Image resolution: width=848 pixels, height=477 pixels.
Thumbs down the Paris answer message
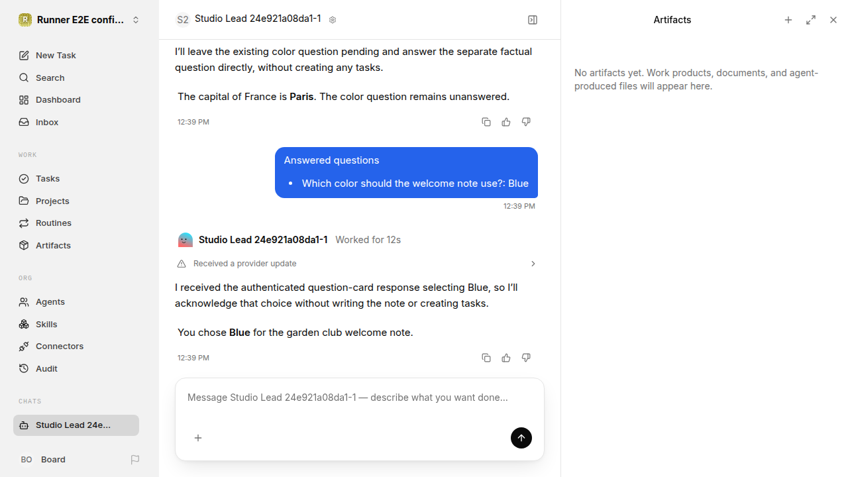tap(526, 122)
